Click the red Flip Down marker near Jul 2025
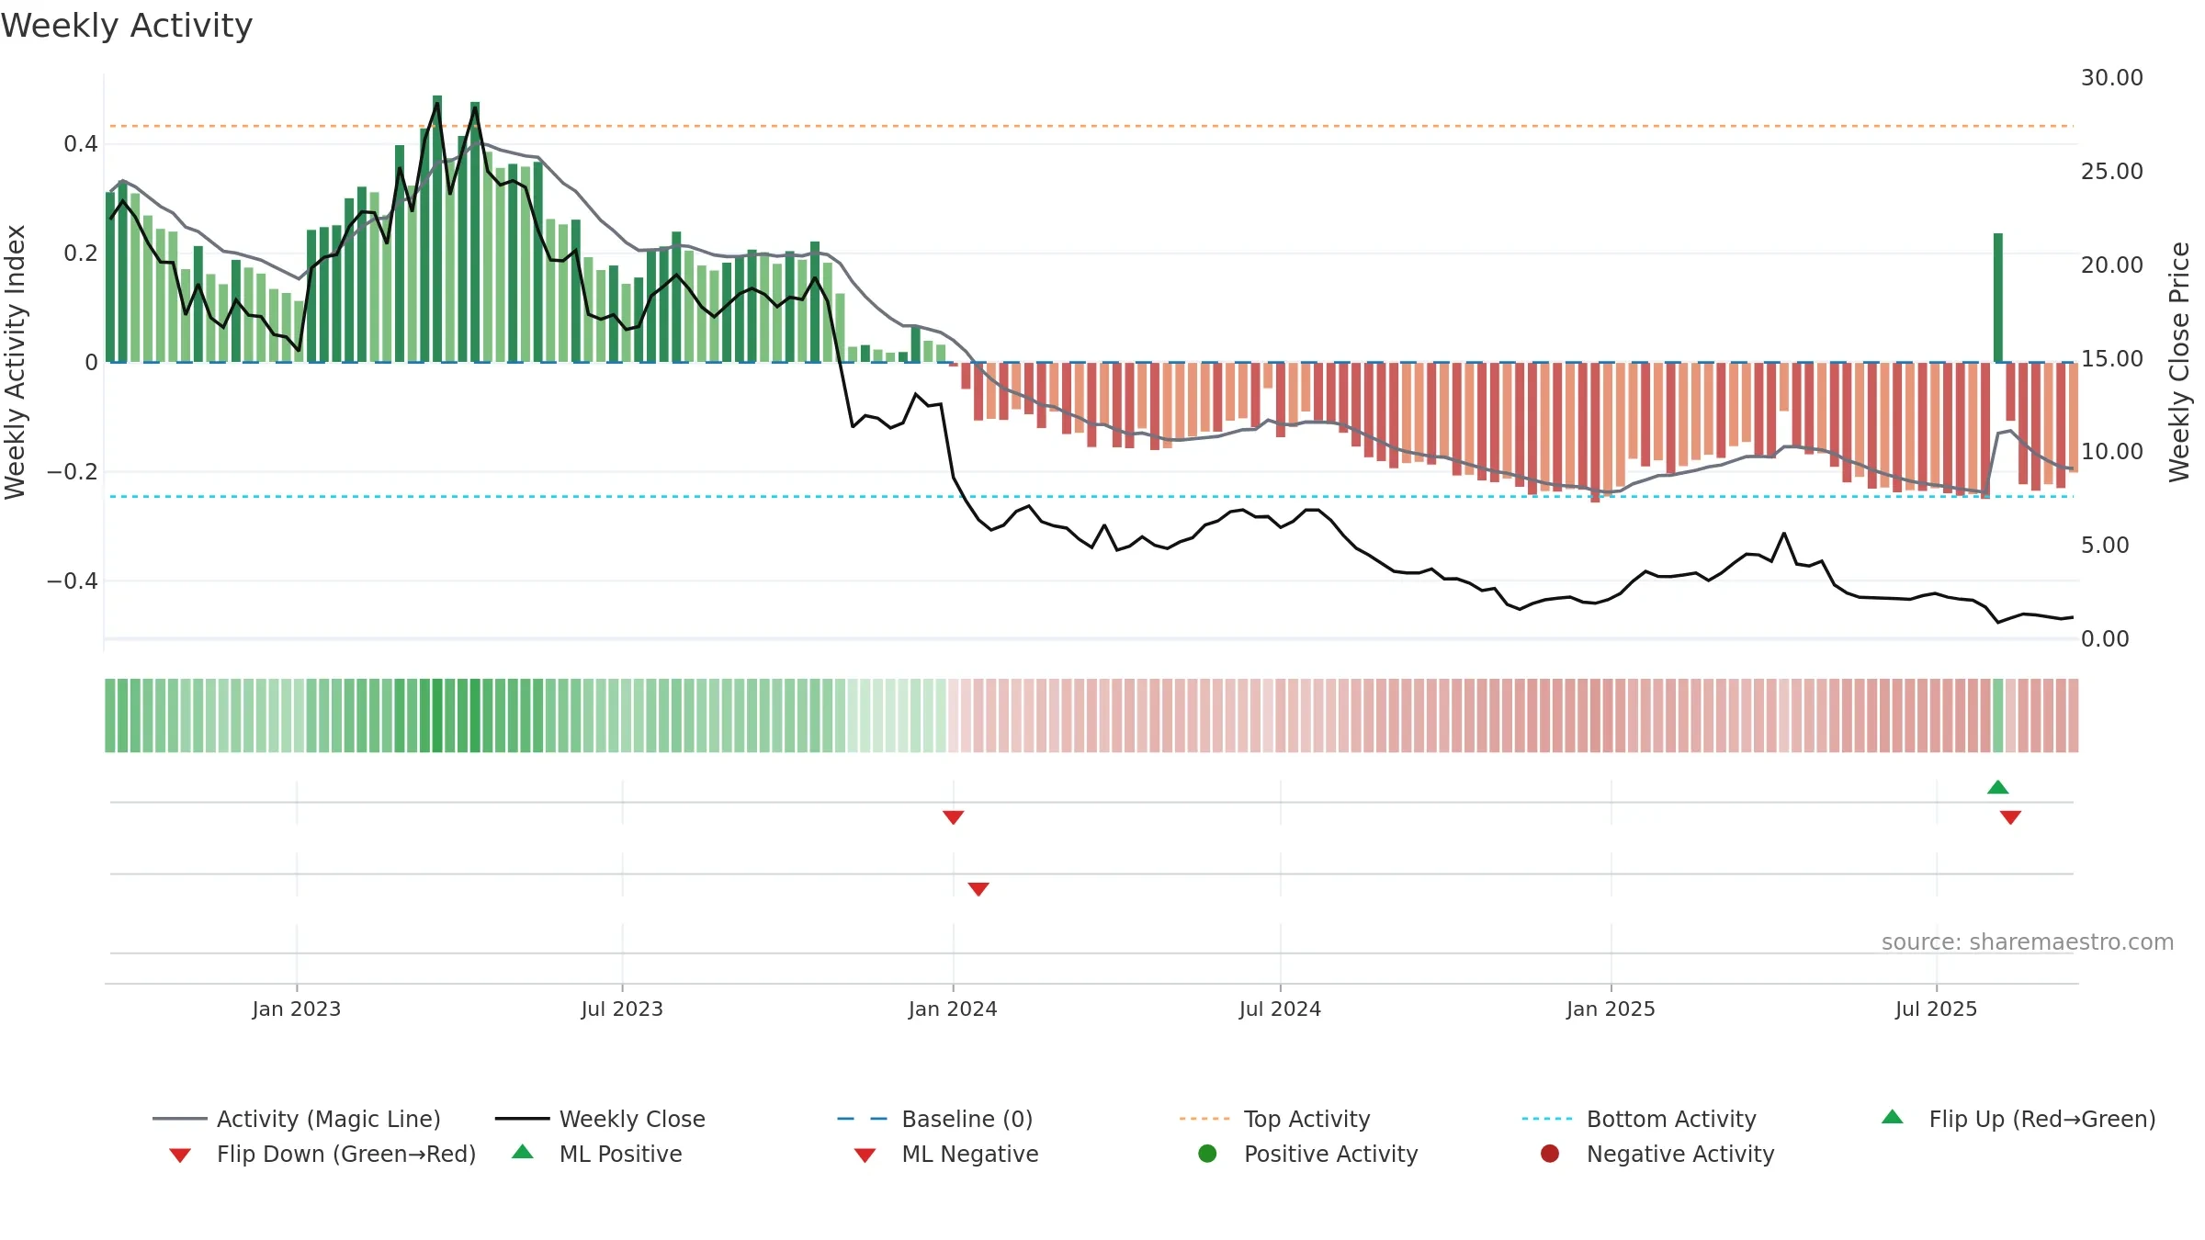Viewport: 2205px width, 1240px height. click(x=2010, y=817)
